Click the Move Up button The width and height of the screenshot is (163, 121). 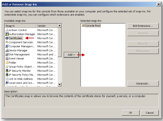coord(143,44)
